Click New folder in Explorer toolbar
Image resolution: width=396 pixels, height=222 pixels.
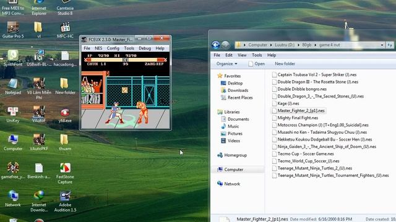pyautogui.click(x=285, y=64)
